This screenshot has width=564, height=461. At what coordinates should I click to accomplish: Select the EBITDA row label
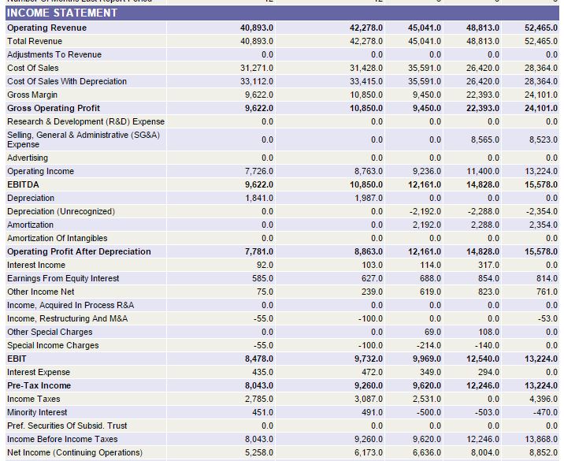(24, 184)
